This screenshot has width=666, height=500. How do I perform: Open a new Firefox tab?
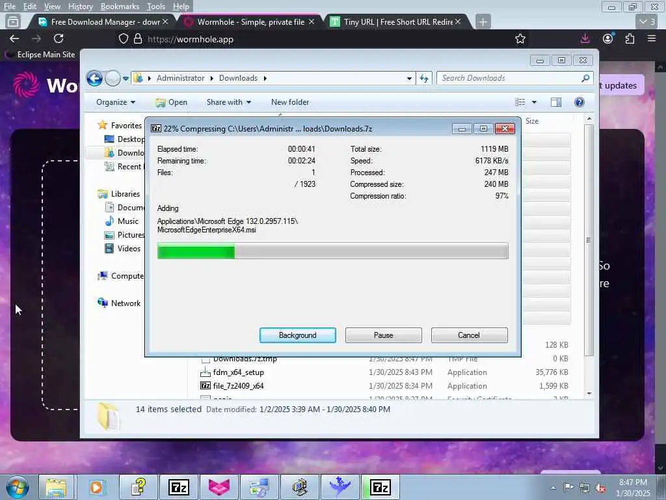[483, 21]
